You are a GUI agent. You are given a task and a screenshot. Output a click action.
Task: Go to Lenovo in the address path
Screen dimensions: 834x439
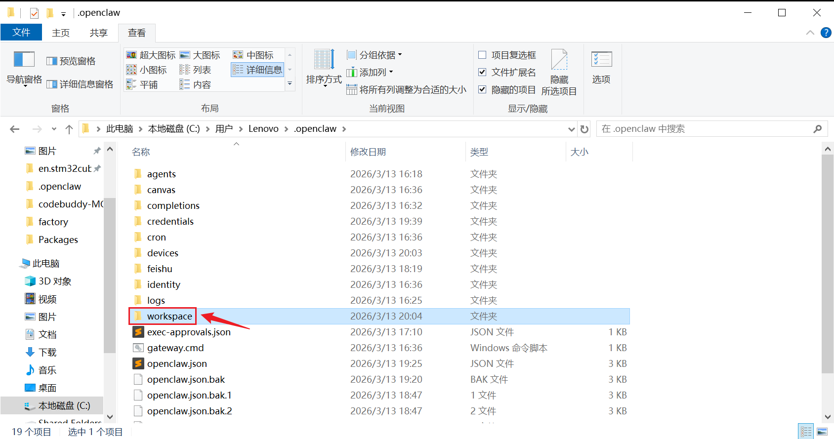263,129
